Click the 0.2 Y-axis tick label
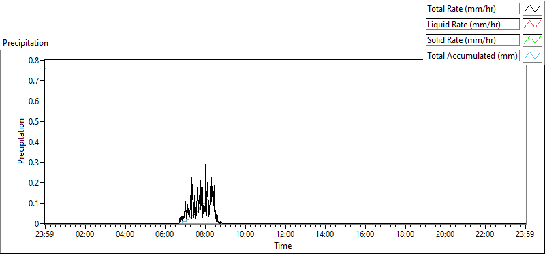545x254 pixels. (x=35, y=182)
